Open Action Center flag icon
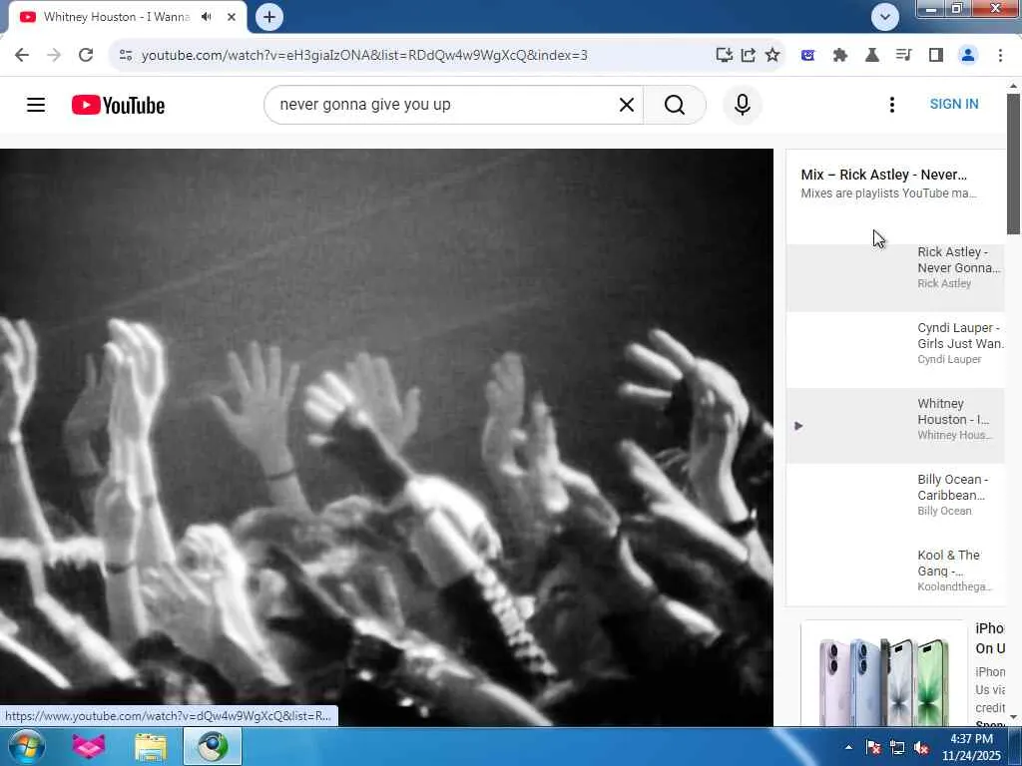The width and height of the screenshot is (1022, 766). (873, 747)
